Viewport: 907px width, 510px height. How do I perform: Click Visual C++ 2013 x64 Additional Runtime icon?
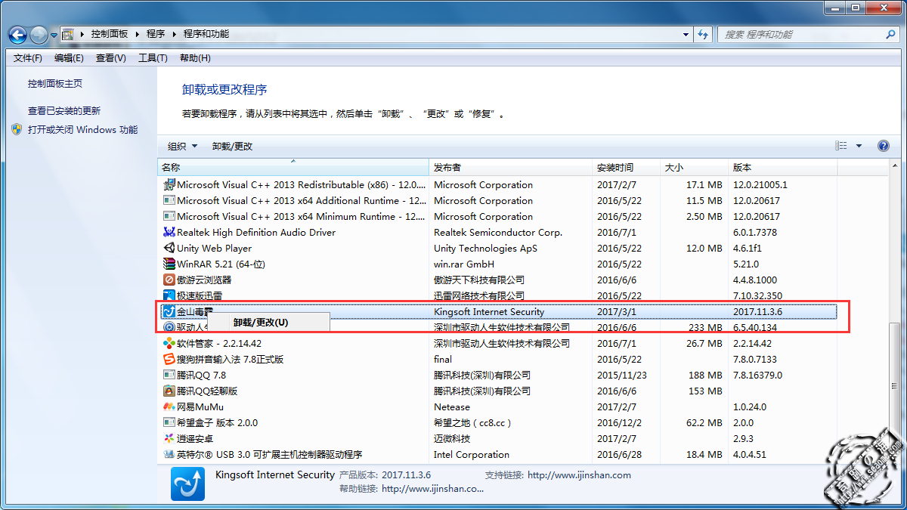pyautogui.click(x=169, y=201)
